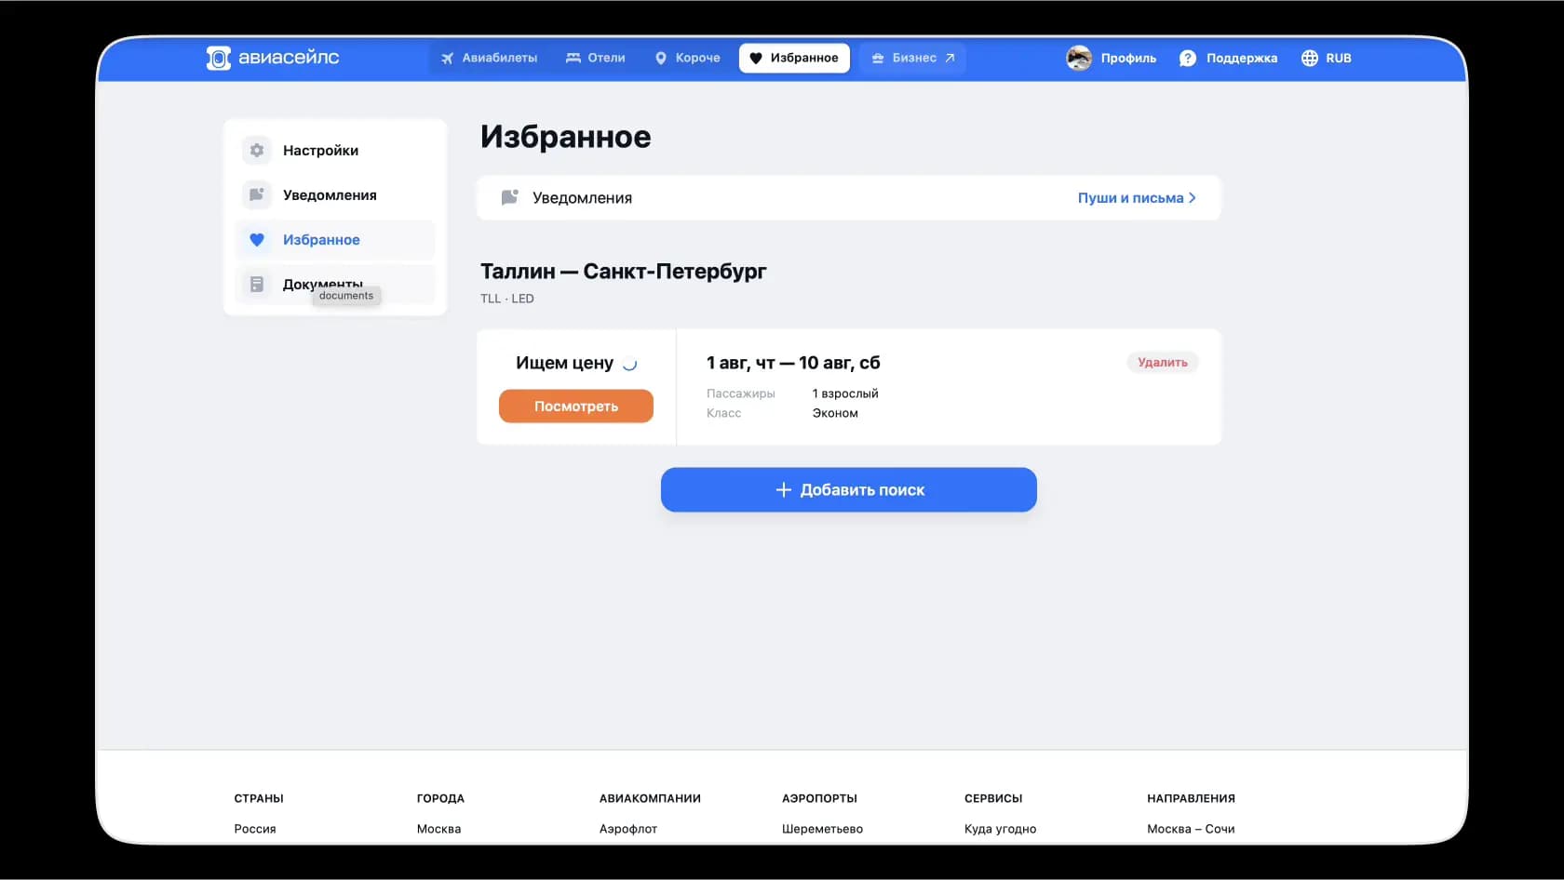Click the Aviasales logo icon
Image resolution: width=1564 pixels, height=880 pixels.
click(x=218, y=58)
